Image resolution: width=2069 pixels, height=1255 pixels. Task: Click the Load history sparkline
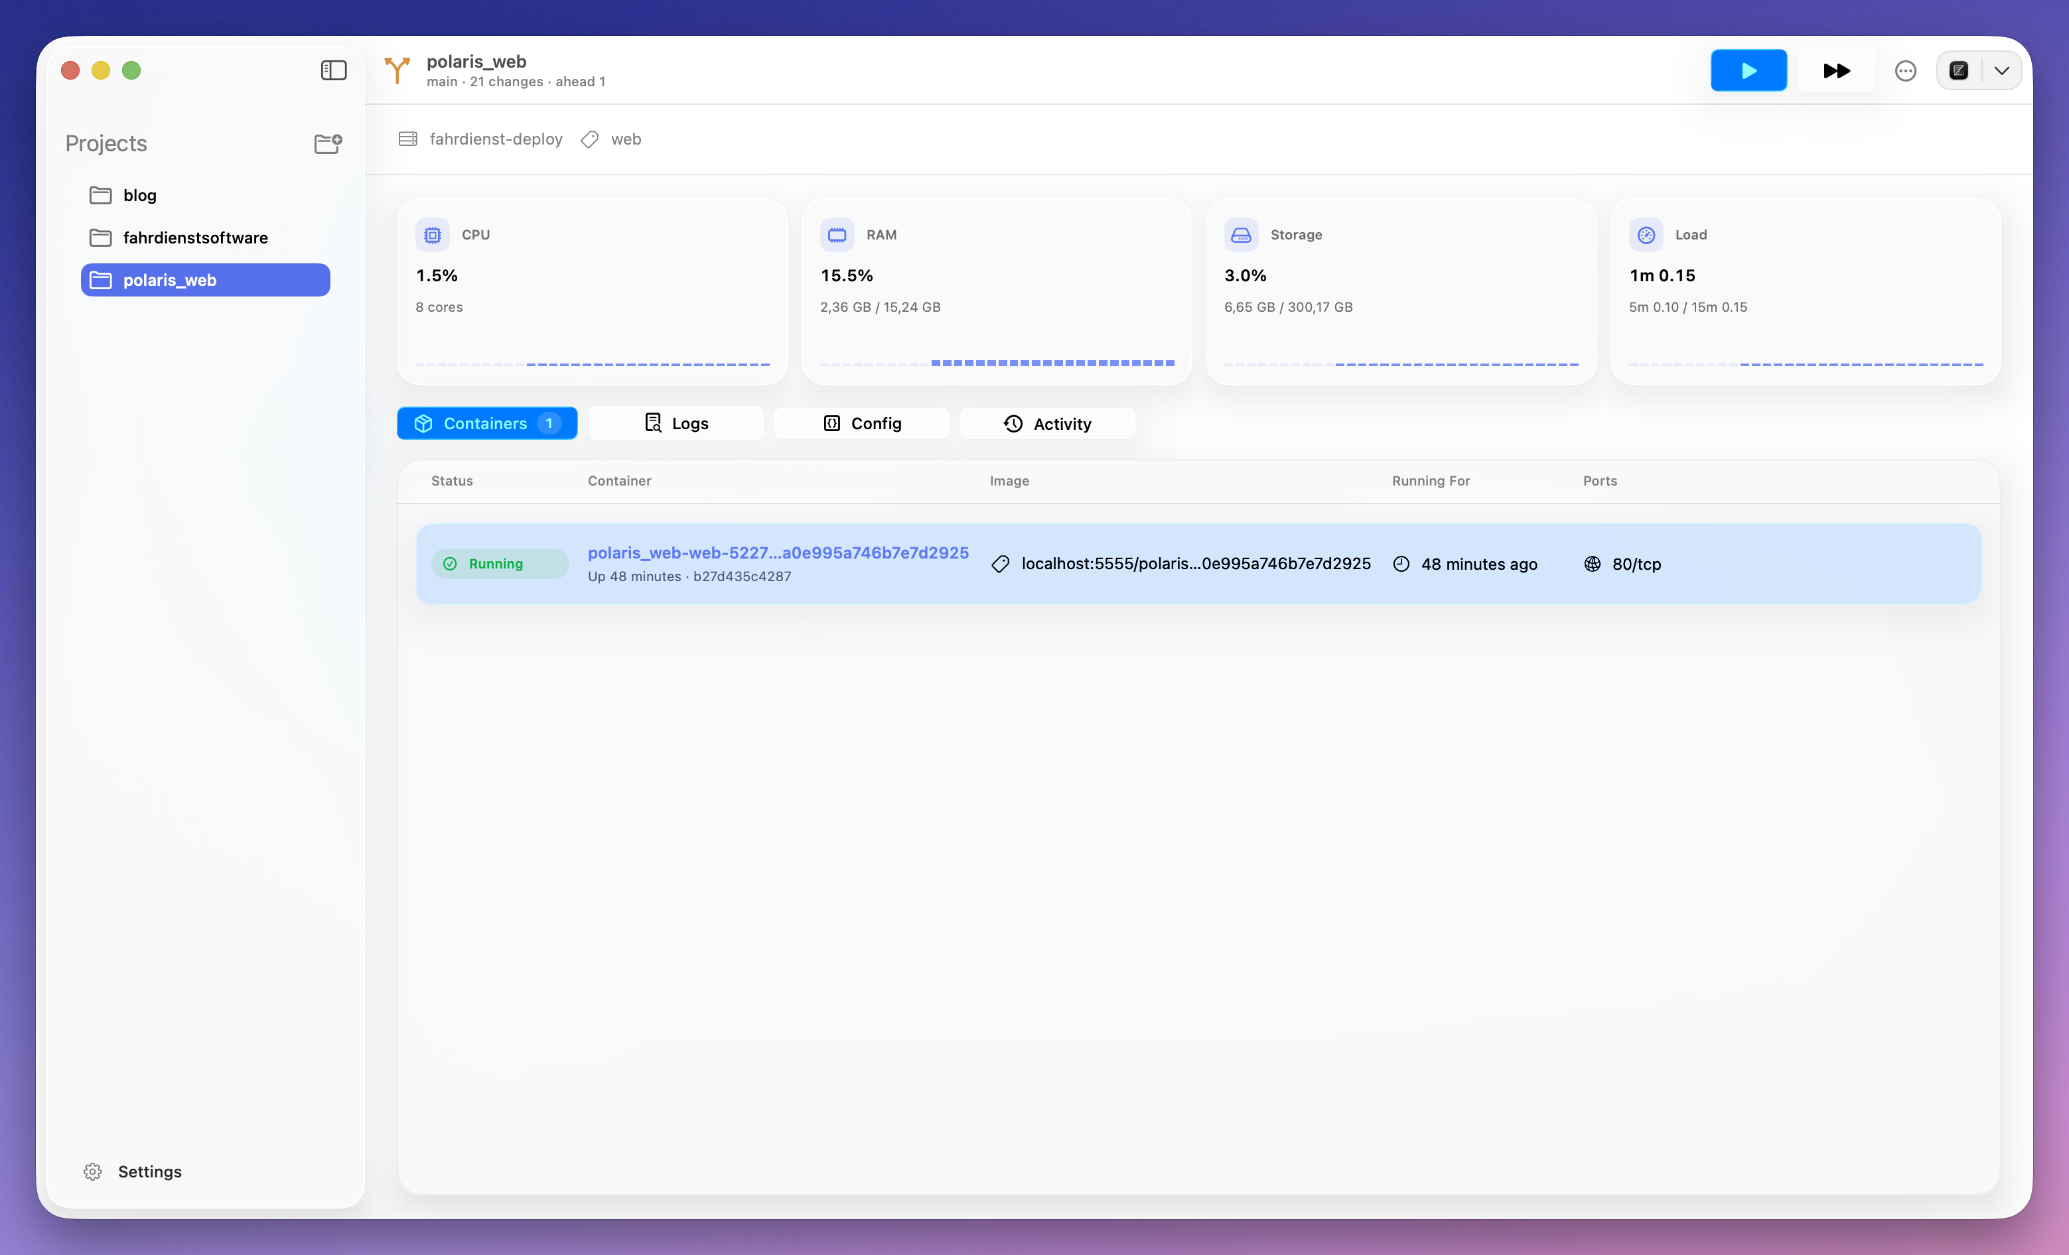pyautogui.click(x=1806, y=364)
